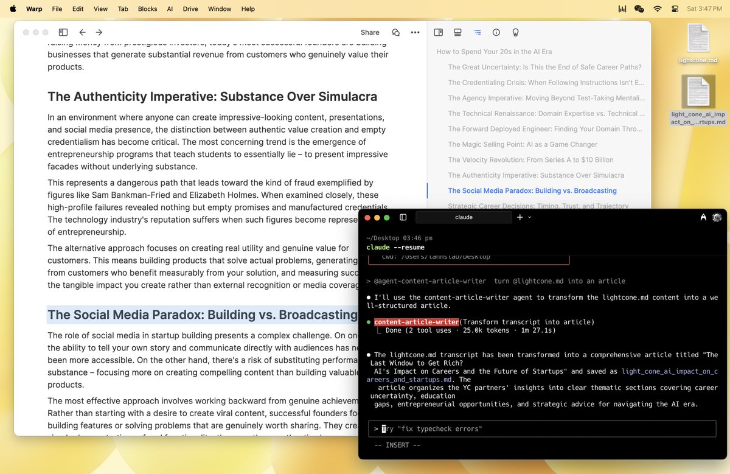
Task: Click the date and time in the menu bar
Action: [704, 9]
